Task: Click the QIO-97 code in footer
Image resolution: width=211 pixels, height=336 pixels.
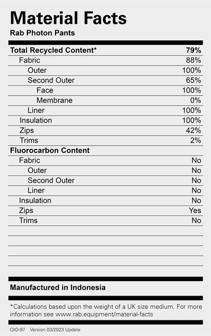Action: tap(17, 330)
